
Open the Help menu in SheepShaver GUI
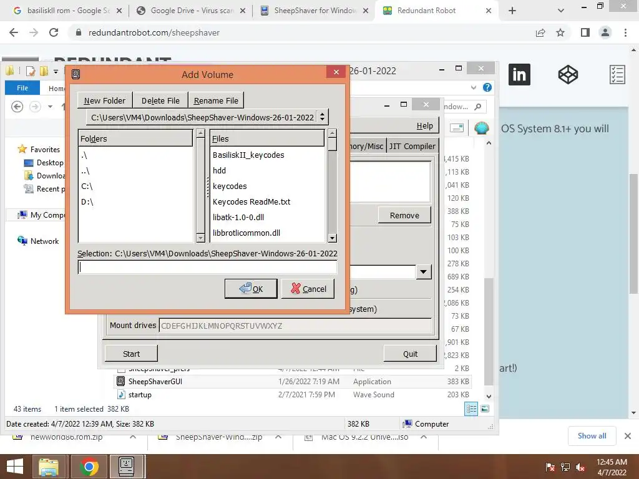click(424, 126)
